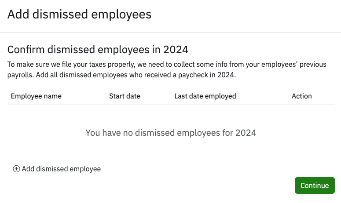
Task: Click the Confirm dismissed employees in 2024 heading
Action: 98,49
